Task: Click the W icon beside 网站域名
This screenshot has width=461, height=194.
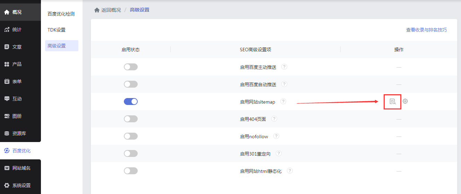Action: [7, 168]
